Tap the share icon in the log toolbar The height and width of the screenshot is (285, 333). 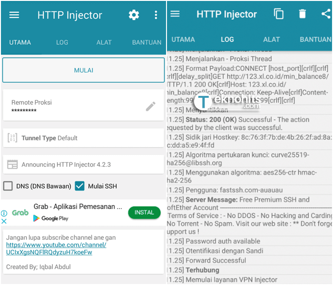tap(326, 14)
